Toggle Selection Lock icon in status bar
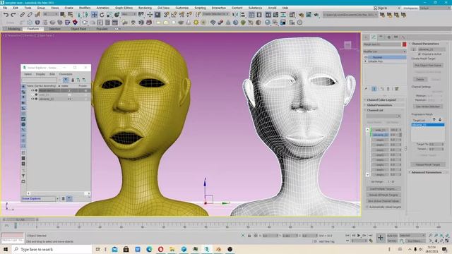The height and width of the screenshot is (254, 452). pyautogui.click(x=249, y=236)
